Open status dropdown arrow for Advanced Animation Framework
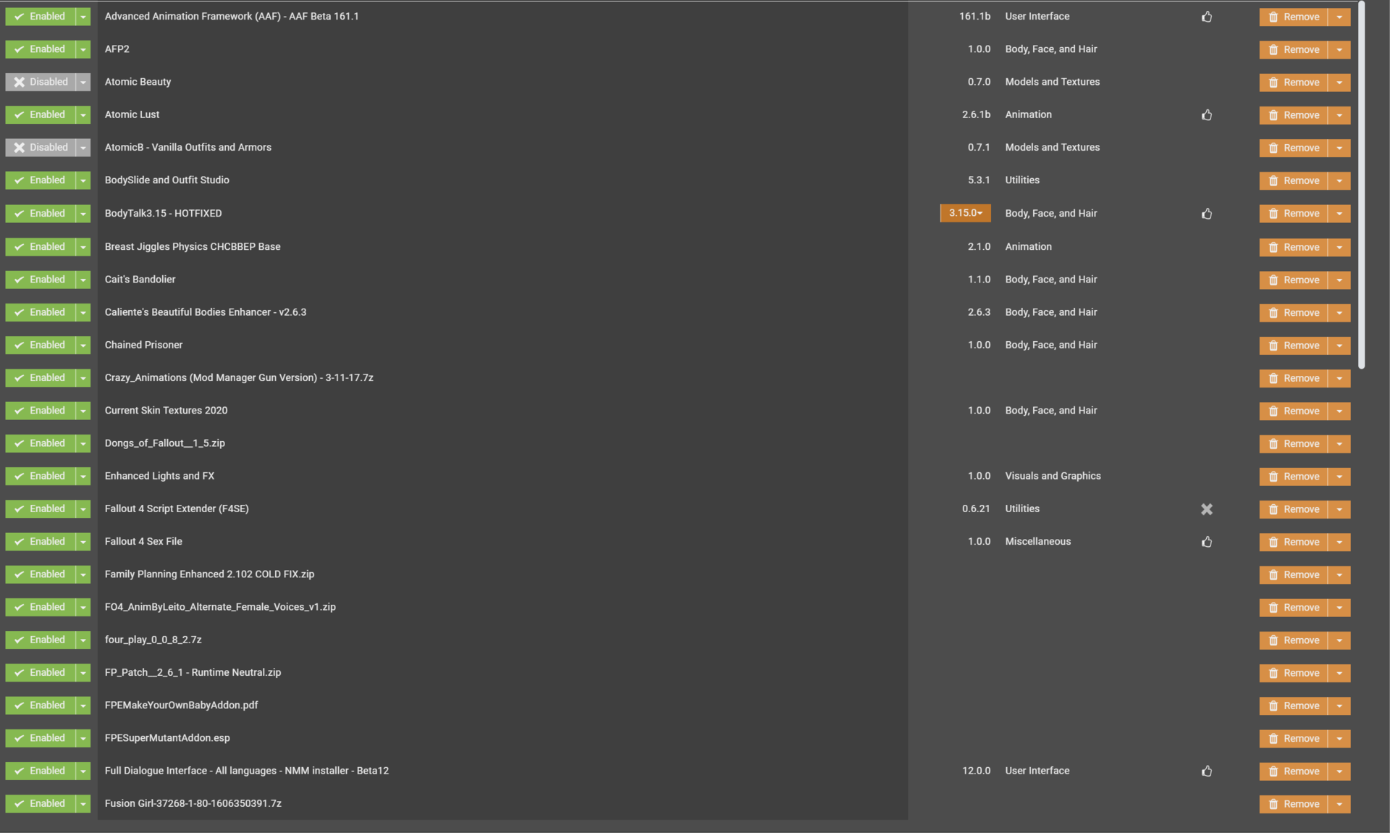Viewport: 1390px width, 833px height. point(83,17)
